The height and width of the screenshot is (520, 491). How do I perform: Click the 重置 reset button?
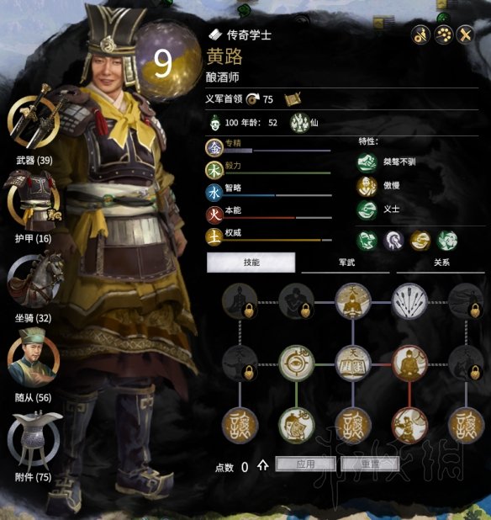(x=370, y=464)
